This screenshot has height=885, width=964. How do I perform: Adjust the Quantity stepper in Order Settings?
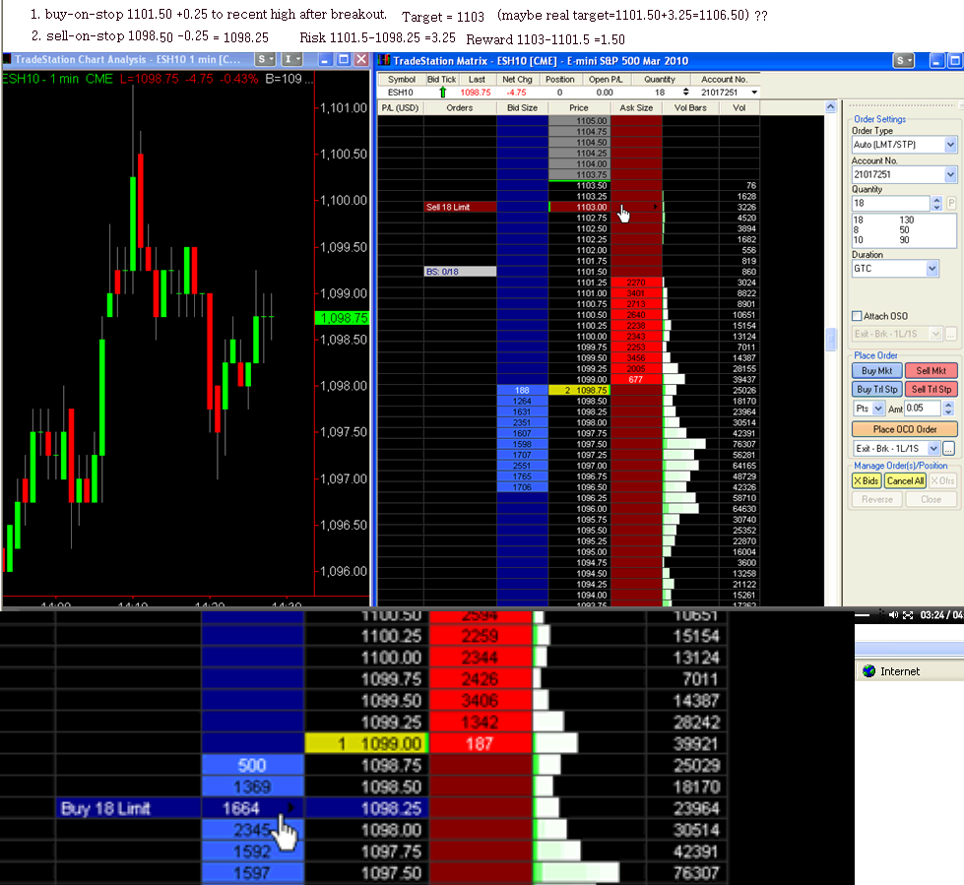(937, 203)
